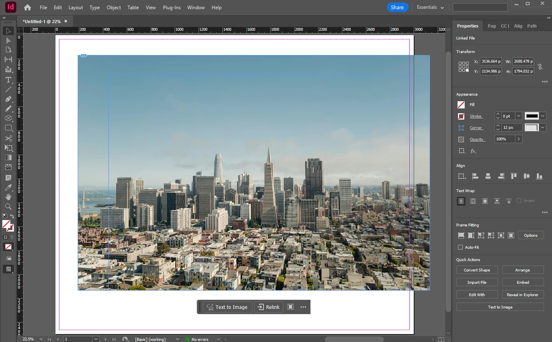Open Frame Fitting Options button
This screenshot has height=342, width=552.
[531, 236]
